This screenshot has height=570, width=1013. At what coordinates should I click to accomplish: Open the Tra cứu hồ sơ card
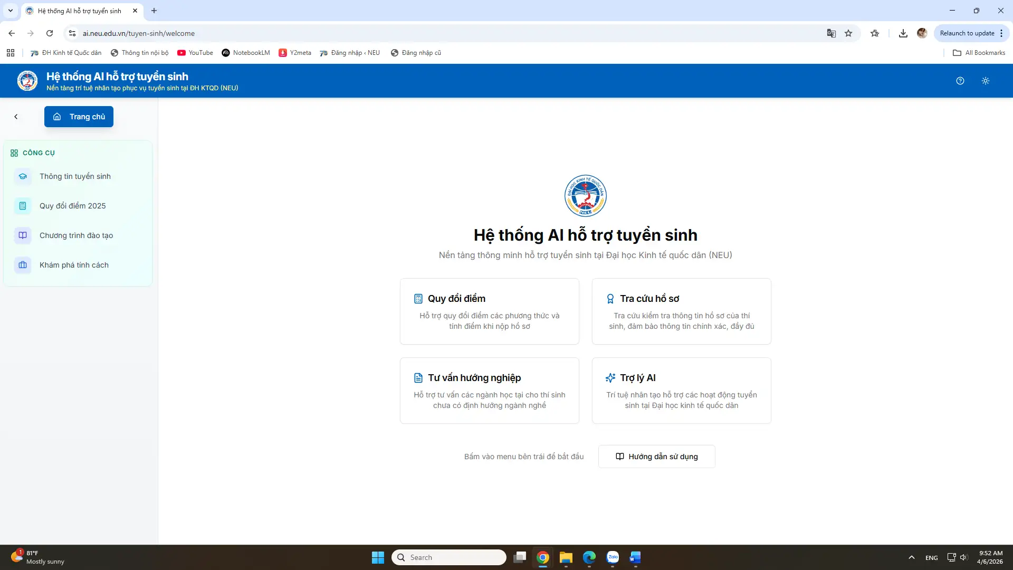click(x=681, y=311)
